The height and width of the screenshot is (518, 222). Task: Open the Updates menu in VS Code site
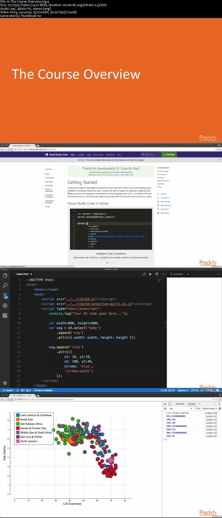coord(81,155)
